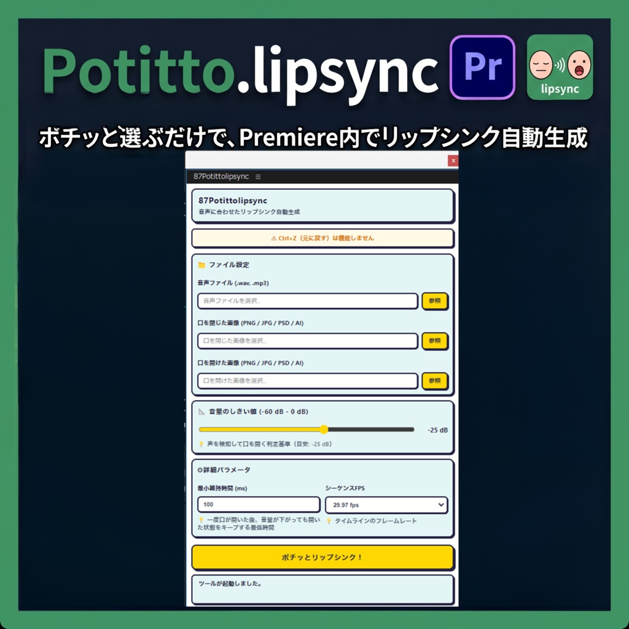Screen dimensions: 629x629
Task: Open the sequence FPS dropdown showing 29.97 fps
Action: [386, 505]
